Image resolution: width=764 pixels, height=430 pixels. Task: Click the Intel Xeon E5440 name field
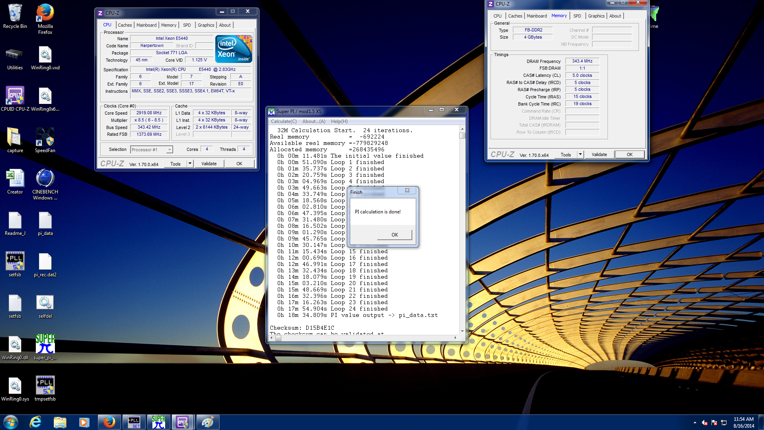click(x=172, y=39)
